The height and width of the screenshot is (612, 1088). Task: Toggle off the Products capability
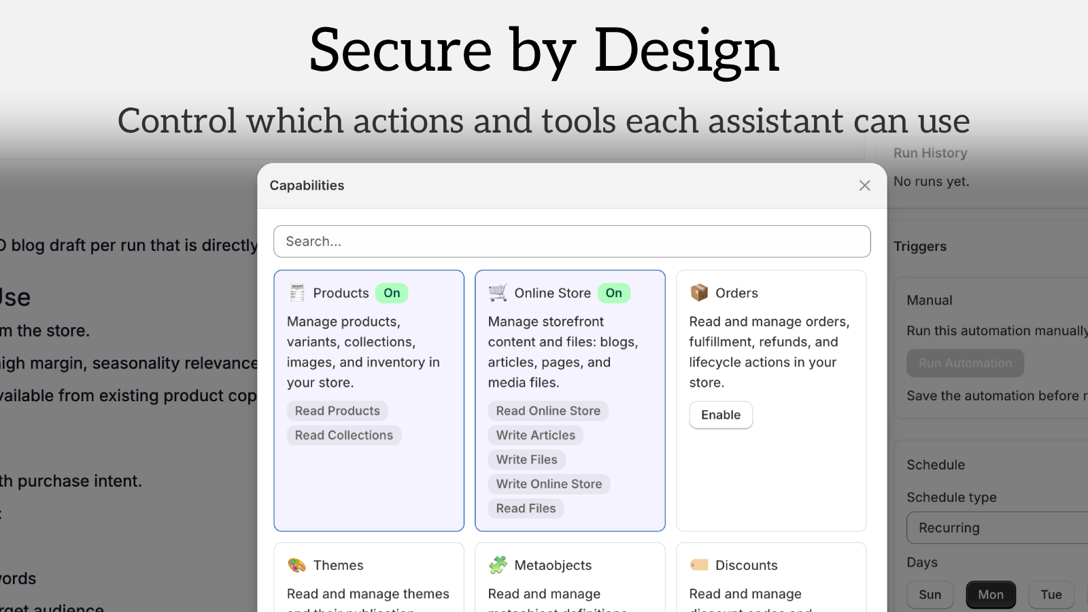point(391,292)
